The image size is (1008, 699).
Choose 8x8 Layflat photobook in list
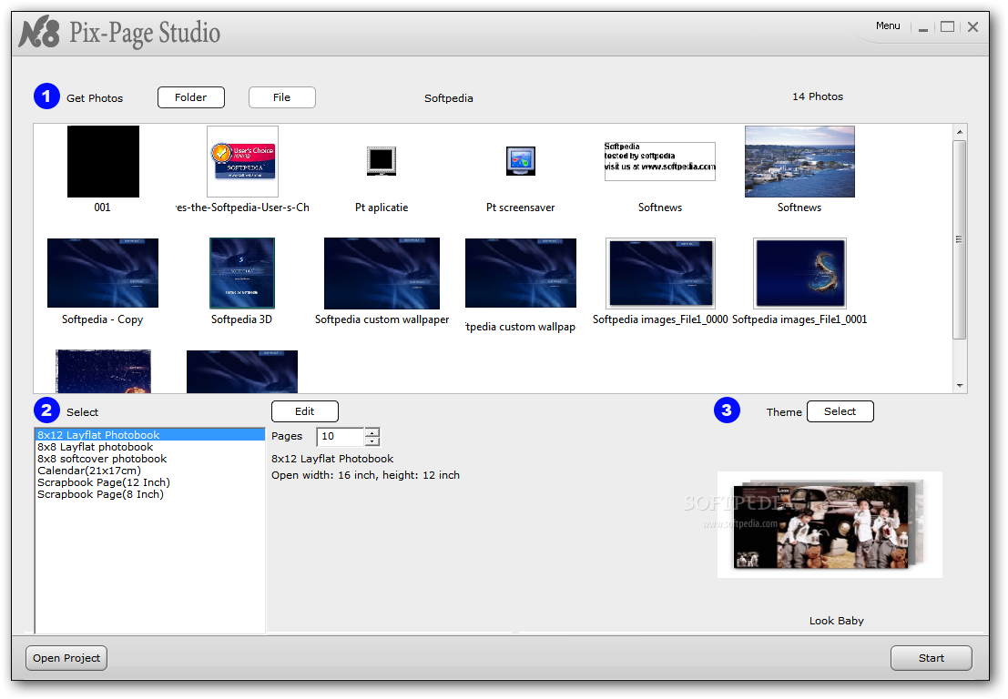pyautogui.click(x=149, y=447)
